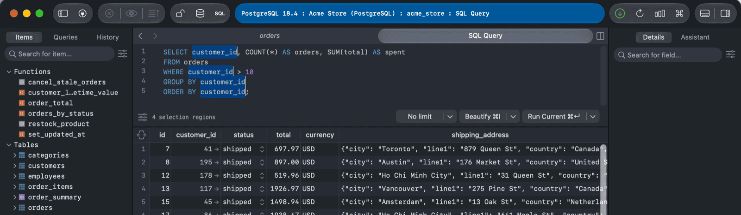Toggle the left sidebar toolbar icon
The width and height of the screenshot is (741, 215).
(63, 13)
